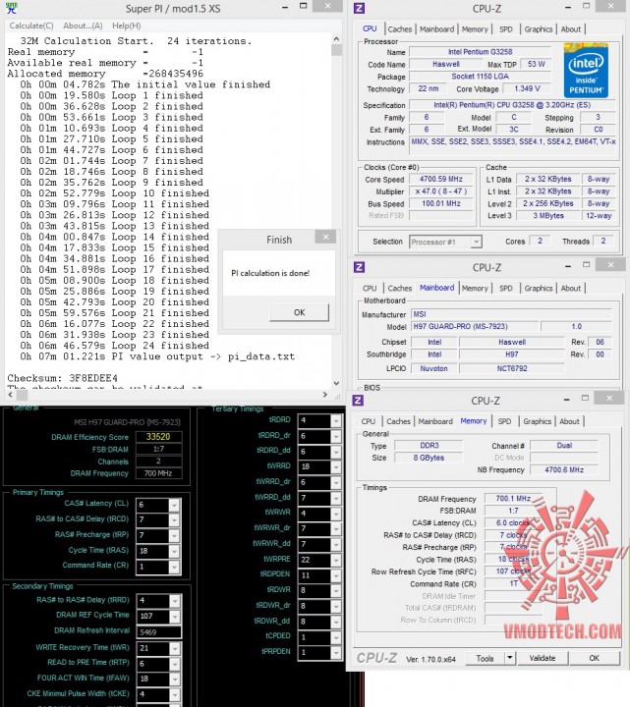This screenshot has height=707, width=630.
Task: Expand the CAS# Latency (CL) dropdown
Action: (174, 505)
